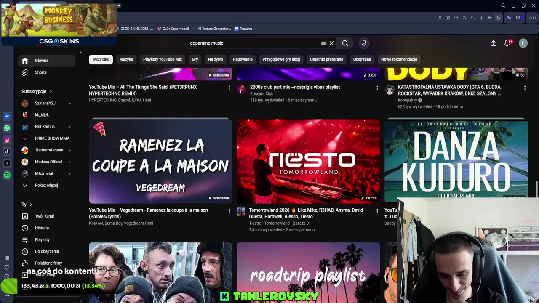539x303 pixels.
Task: Open X (Twitter) in the browser sidebar
Action: pos(7,163)
